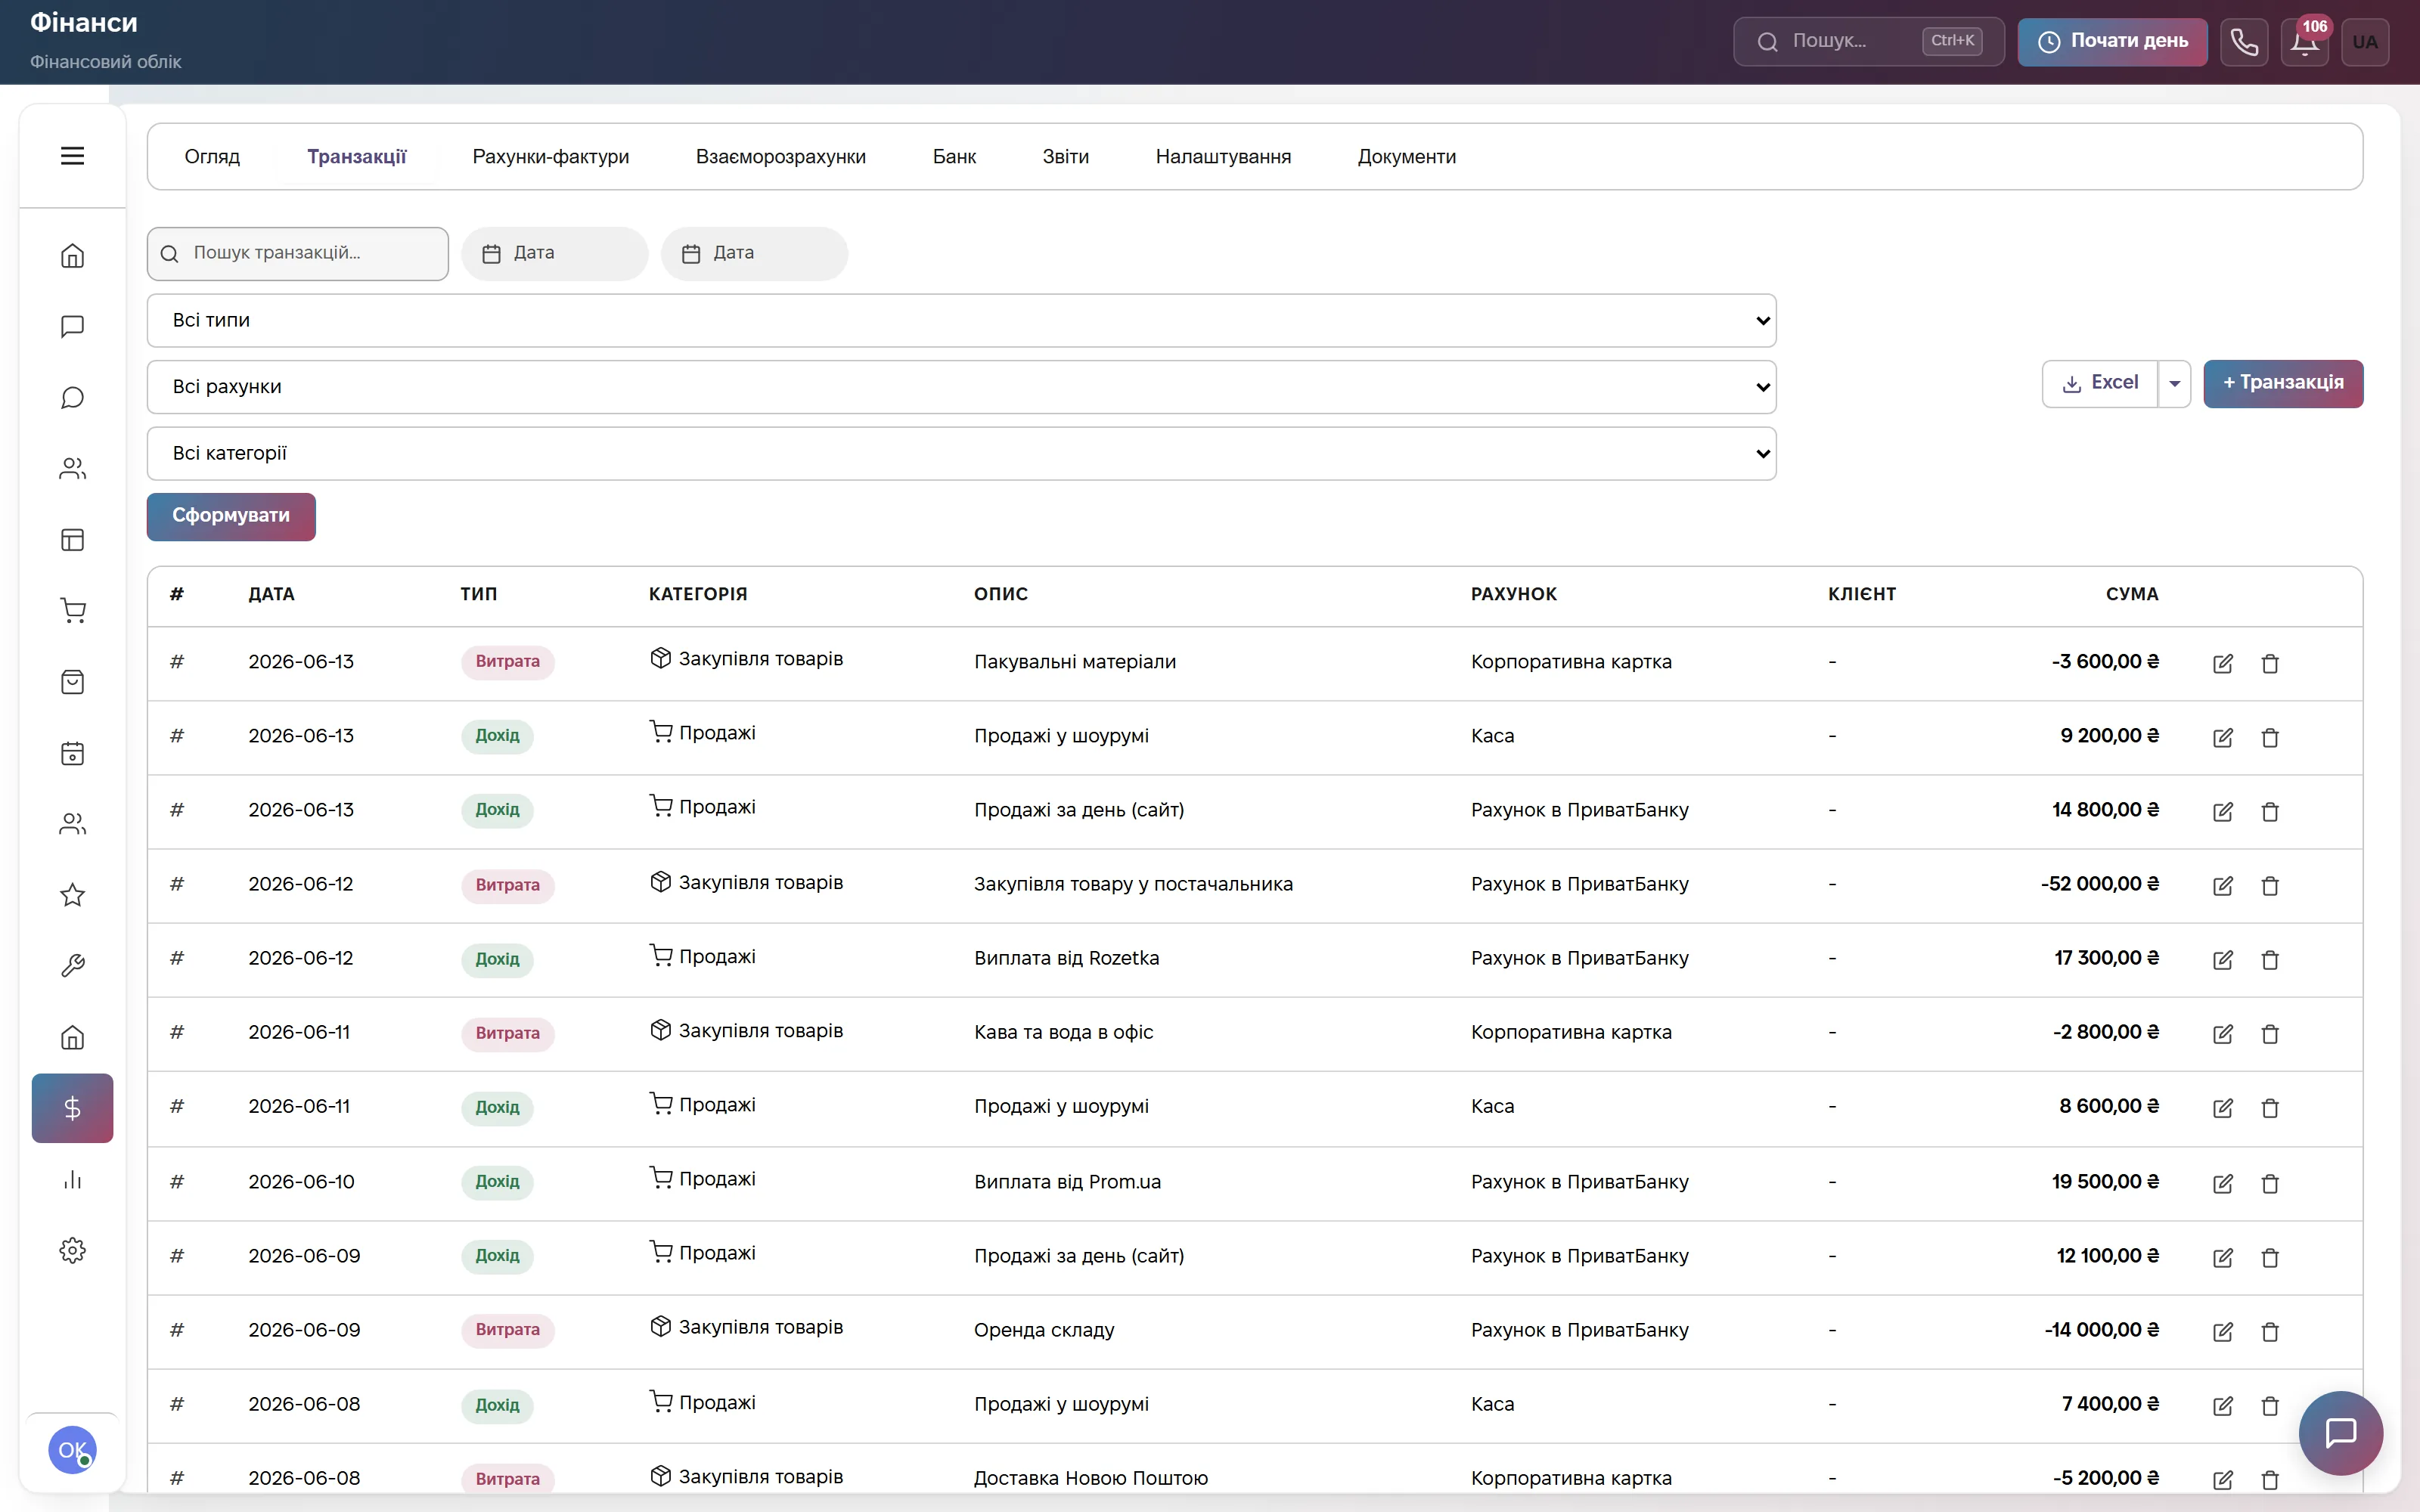The image size is (2420, 1512).
Task: Open the star favorites sidebar icon
Action: (x=72, y=895)
